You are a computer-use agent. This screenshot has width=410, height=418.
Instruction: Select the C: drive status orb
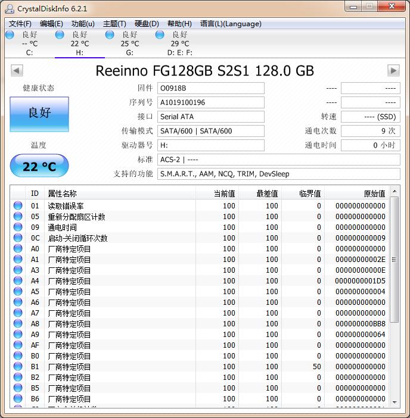pyautogui.click(x=10, y=35)
